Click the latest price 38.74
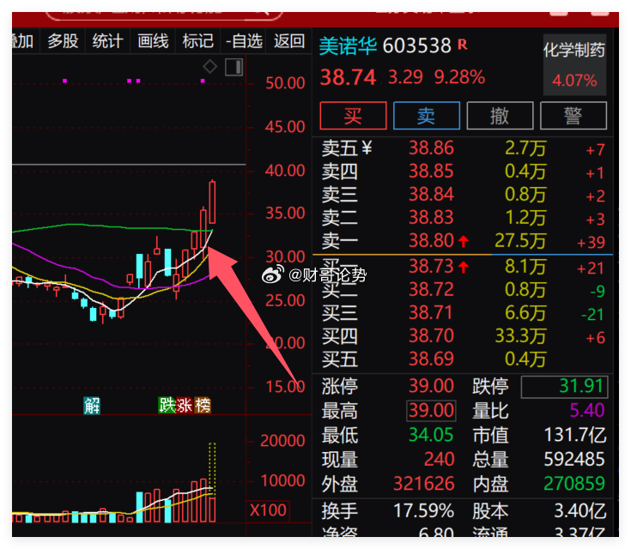Screen dimensions: 631x549 click(x=348, y=77)
